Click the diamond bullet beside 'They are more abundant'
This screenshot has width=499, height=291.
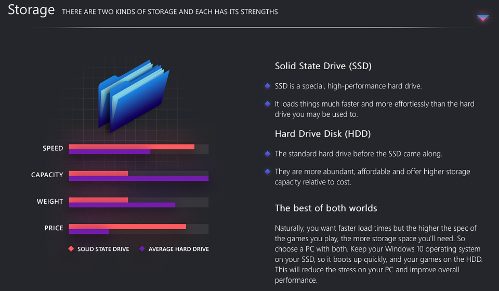[268, 171]
